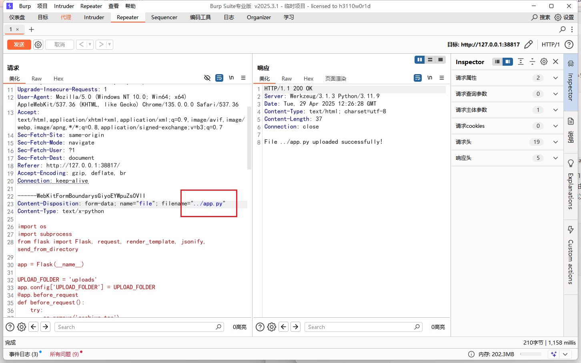This screenshot has width=581, height=363.
Task: Open history dropdown beside the back arrow
Action: click(90, 44)
